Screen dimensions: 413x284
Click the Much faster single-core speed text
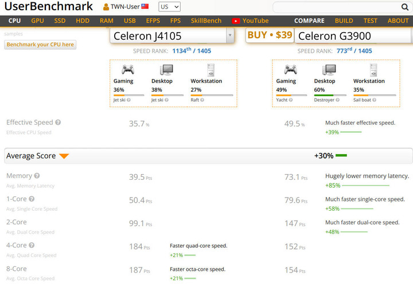coord(365,199)
